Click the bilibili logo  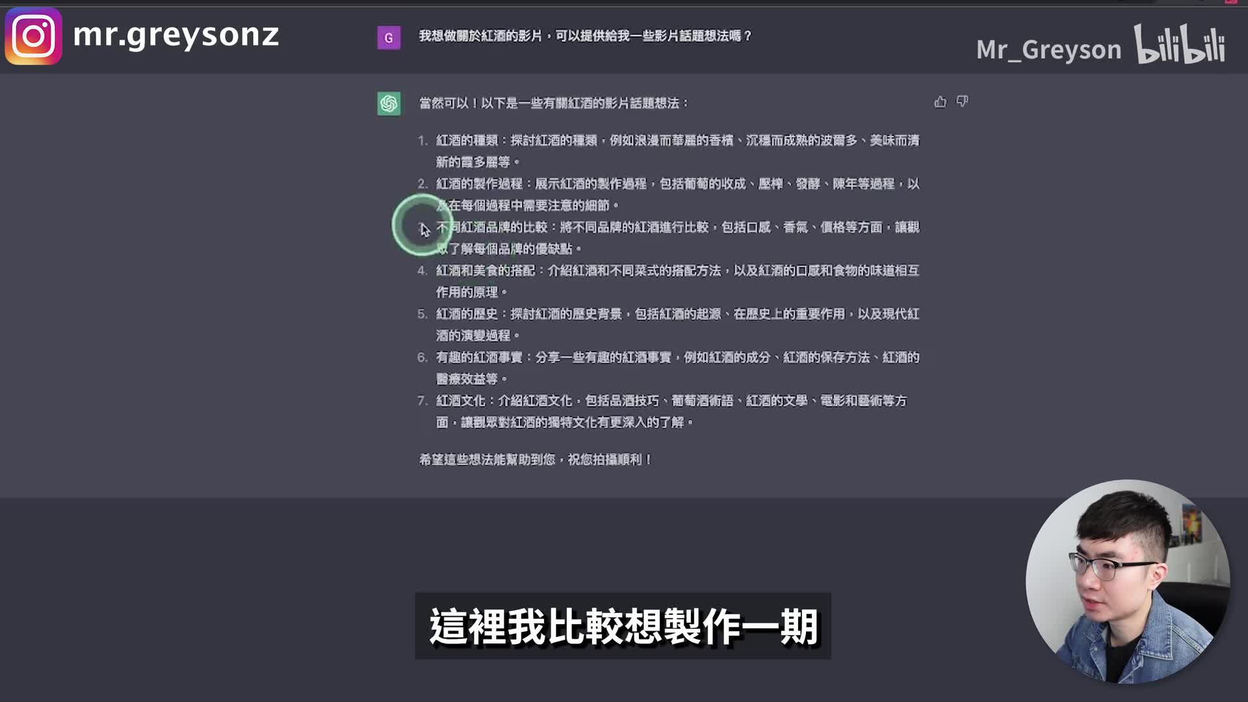(1180, 44)
